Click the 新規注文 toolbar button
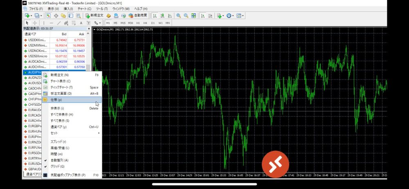This screenshot has width=409, height=189. (x=94, y=16)
